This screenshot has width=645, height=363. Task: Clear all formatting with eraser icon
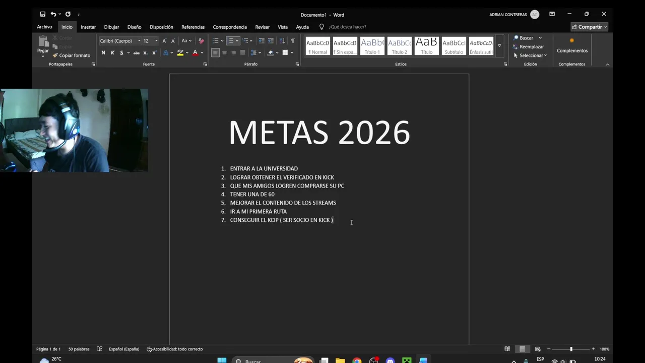point(202,41)
